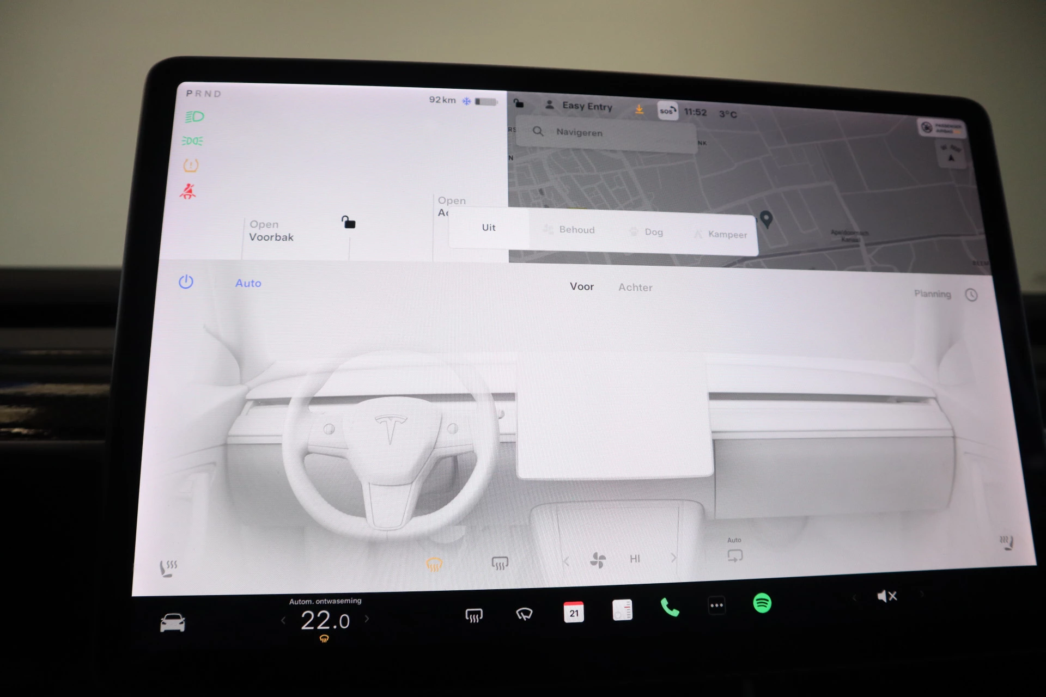Tap the fan icon
Image resolution: width=1046 pixels, height=697 pixels.
[598, 560]
